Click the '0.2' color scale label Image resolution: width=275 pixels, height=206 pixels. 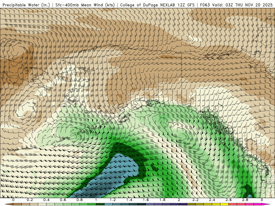click(x=30, y=200)
